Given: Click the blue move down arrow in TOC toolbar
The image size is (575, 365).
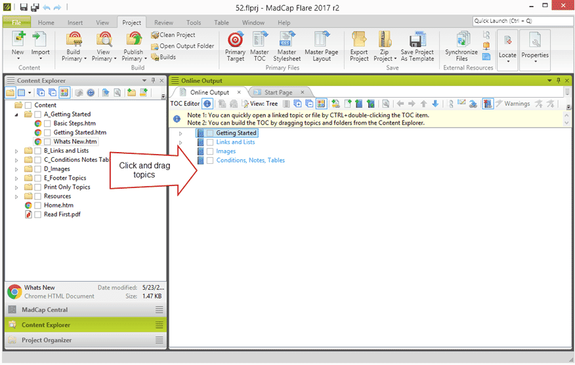Looking at the screenshot, I should point(435,104).
